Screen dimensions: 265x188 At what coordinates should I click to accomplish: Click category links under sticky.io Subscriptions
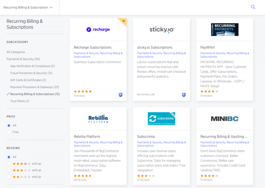tap(161, 55)
